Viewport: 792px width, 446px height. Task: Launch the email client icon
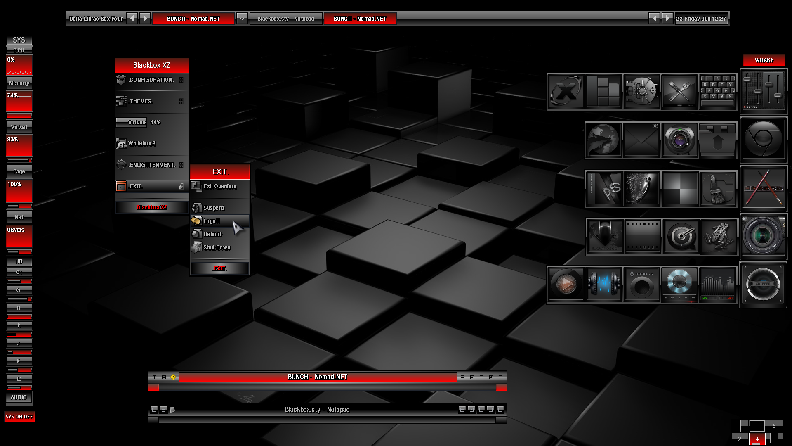pos(641,140)
